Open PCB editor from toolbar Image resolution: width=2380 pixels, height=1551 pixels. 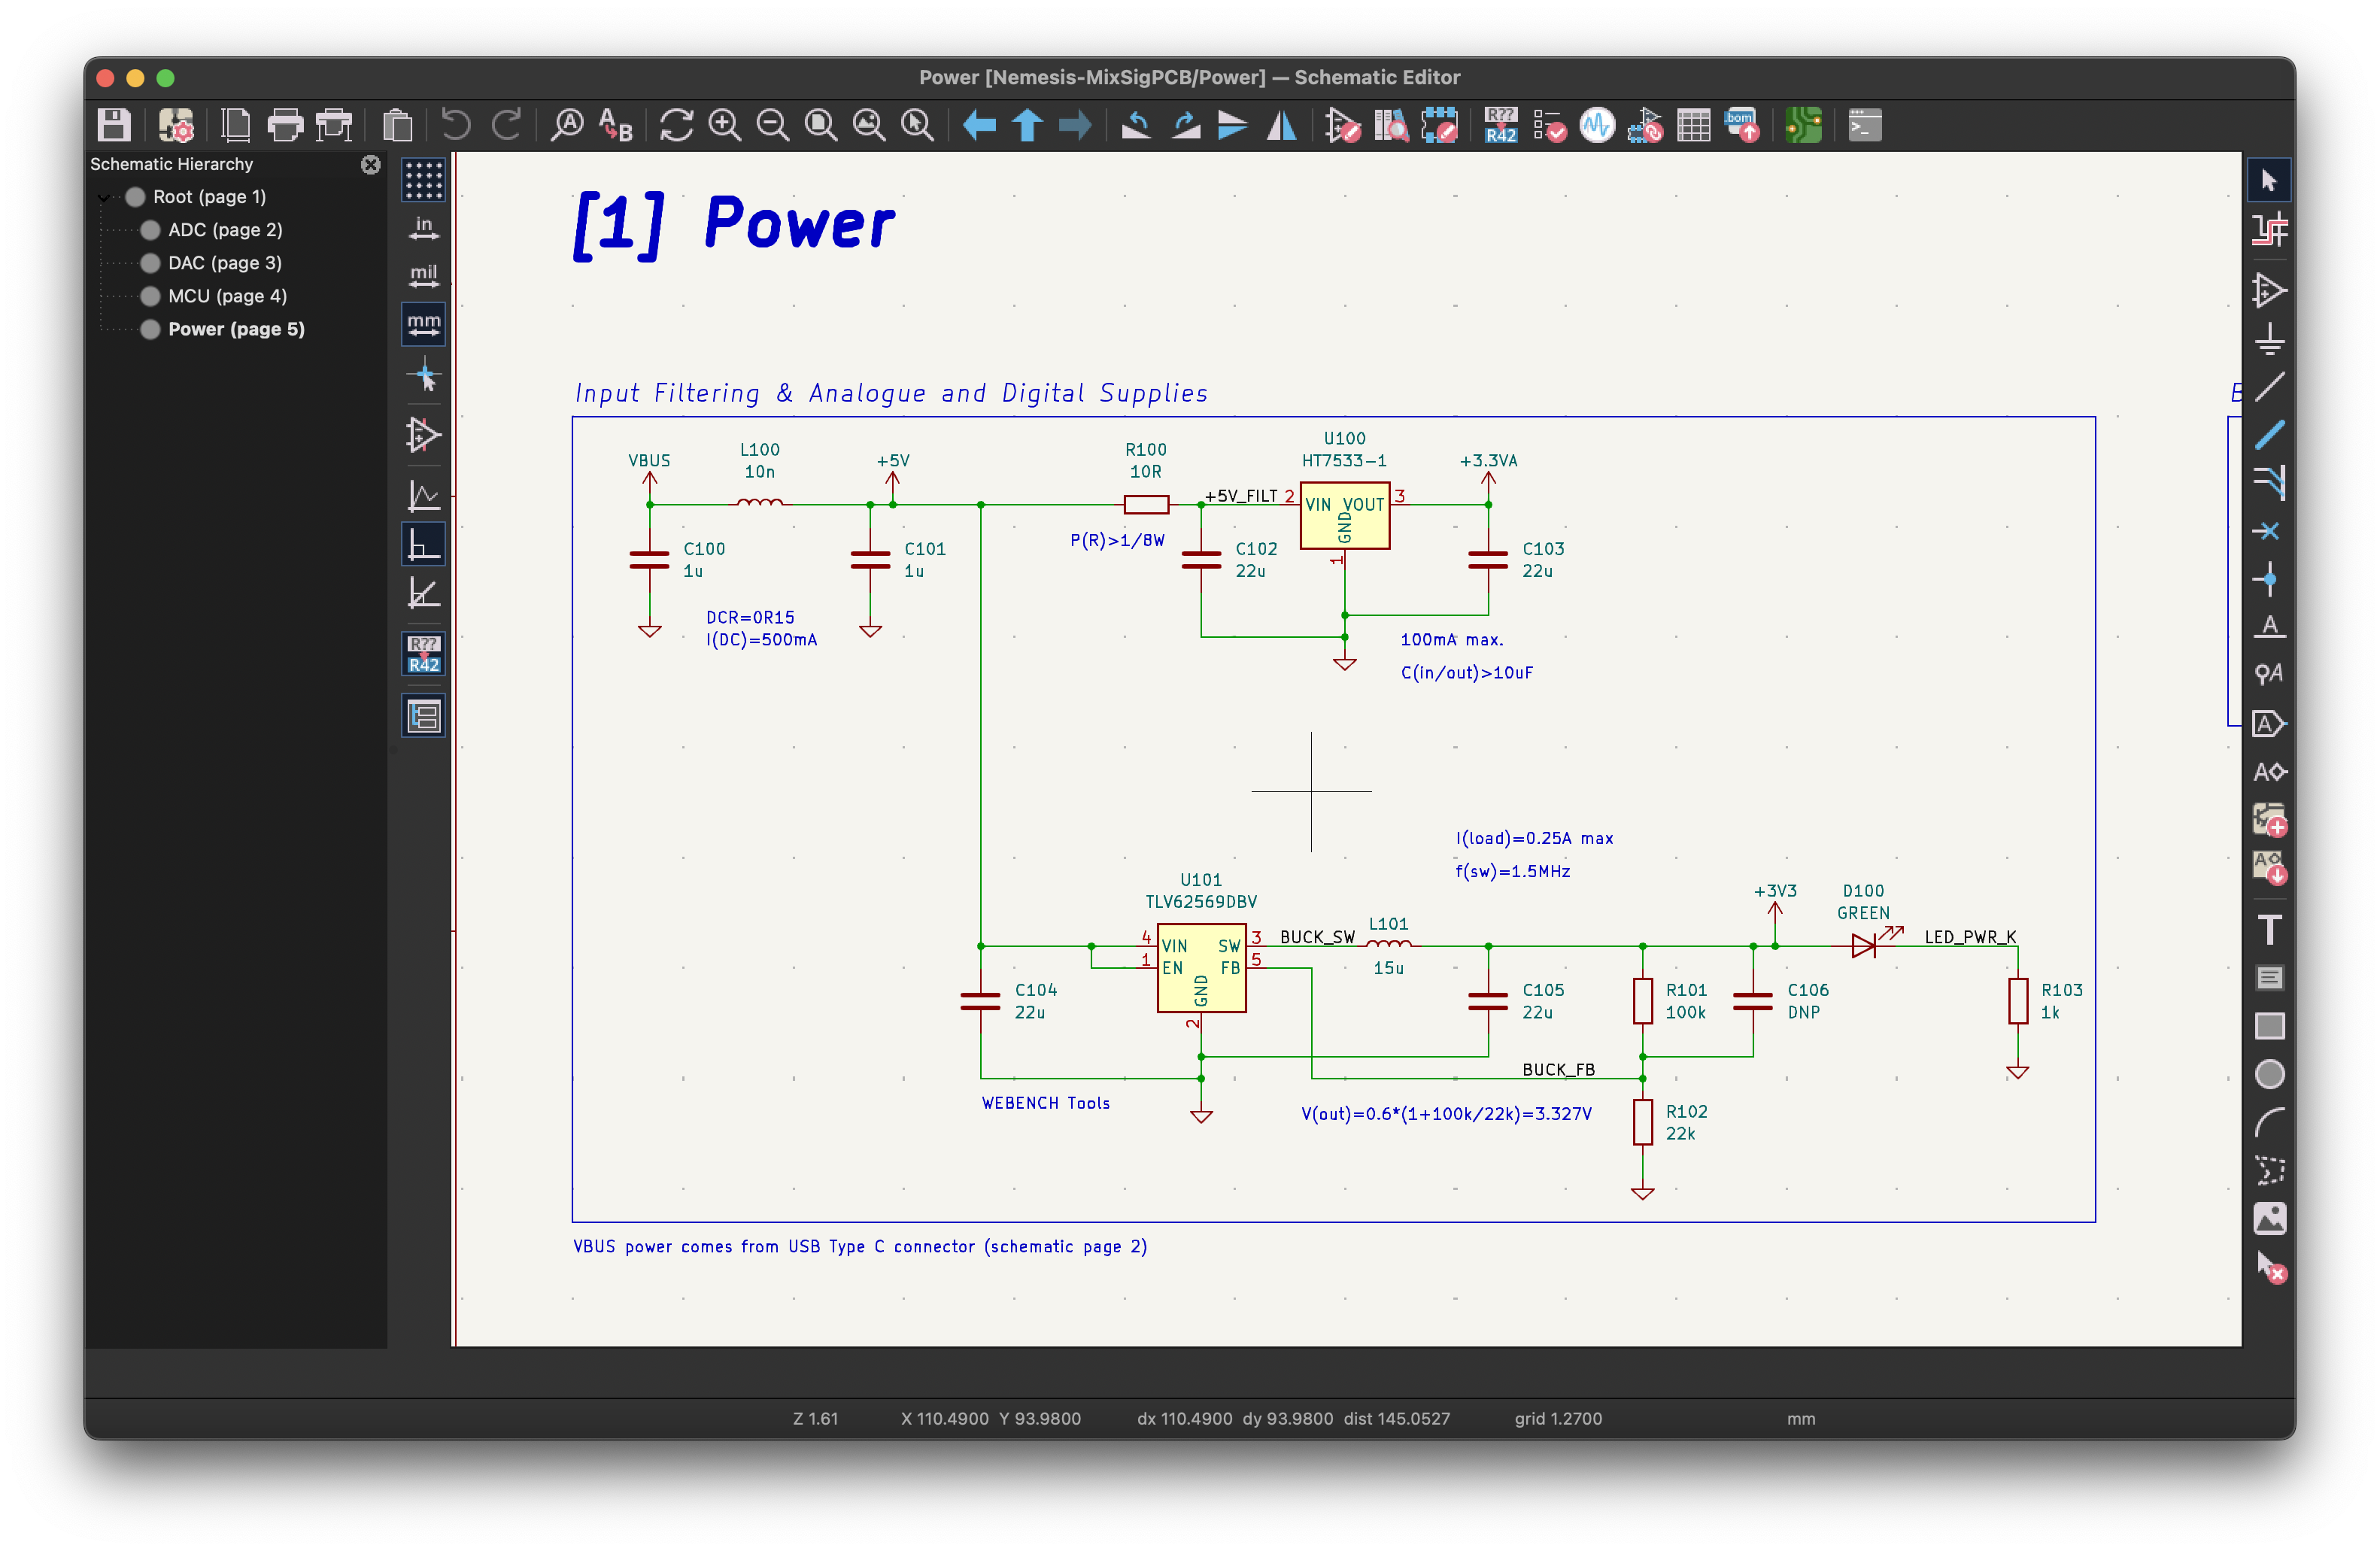(x=1803, y=126)
